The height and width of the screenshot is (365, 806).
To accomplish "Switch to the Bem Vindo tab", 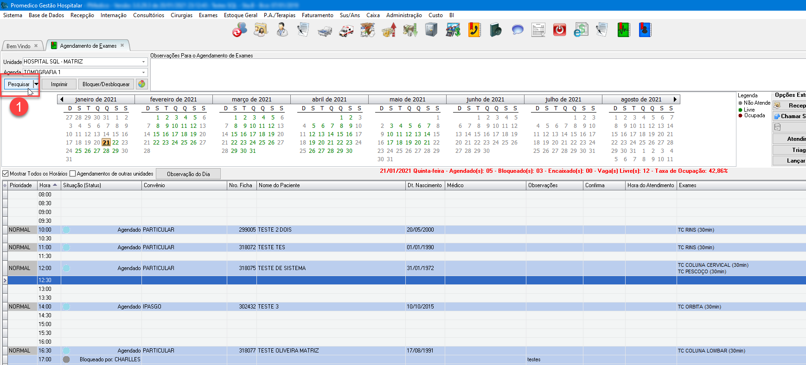I will [x=19, y=46].
